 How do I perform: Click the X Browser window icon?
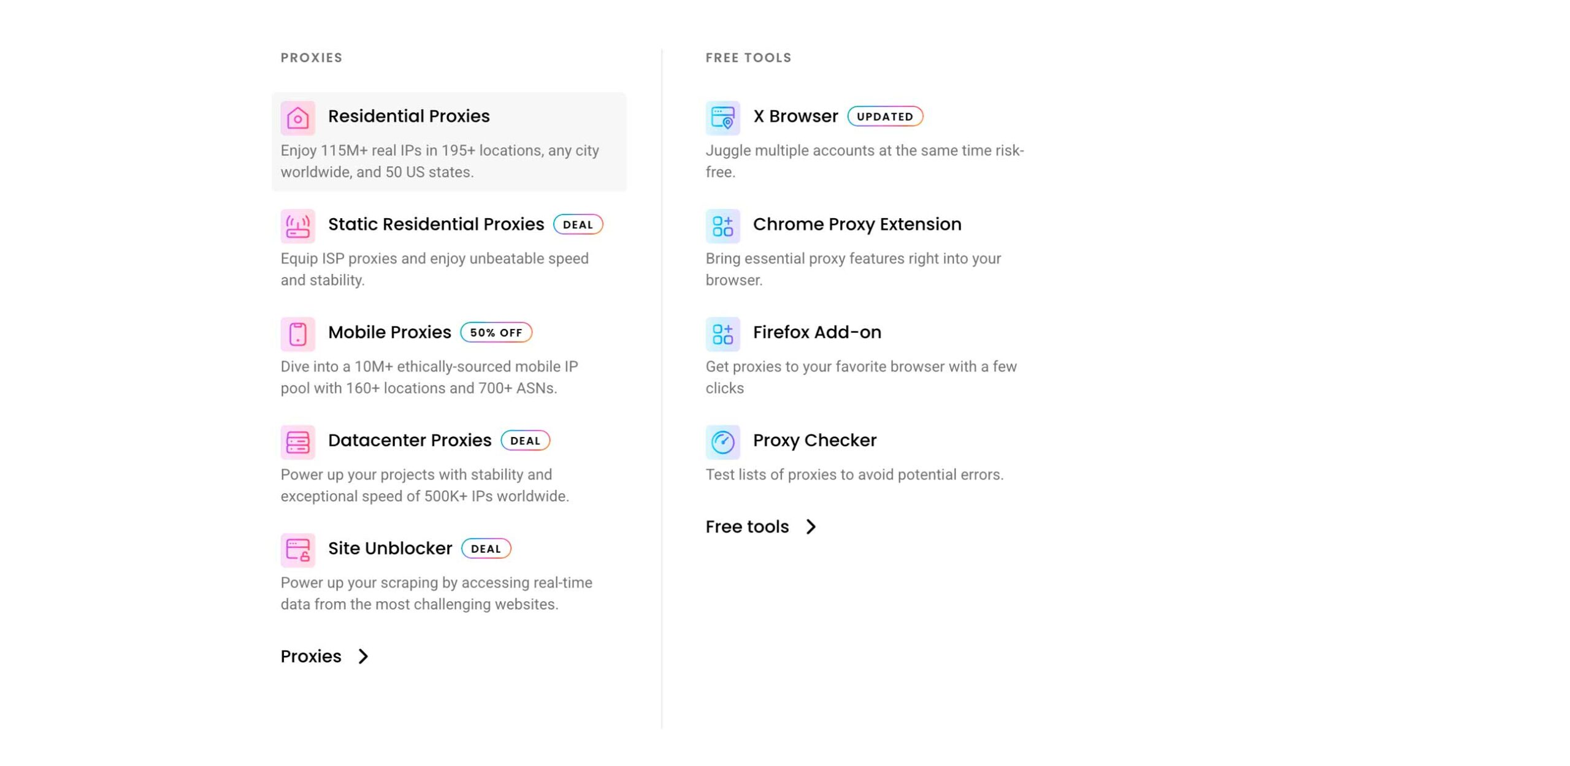coord(722,118)
